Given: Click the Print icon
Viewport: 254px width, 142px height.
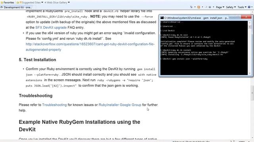Looking at the screenshot, I should pyautogui.click(x=210, y=7).
